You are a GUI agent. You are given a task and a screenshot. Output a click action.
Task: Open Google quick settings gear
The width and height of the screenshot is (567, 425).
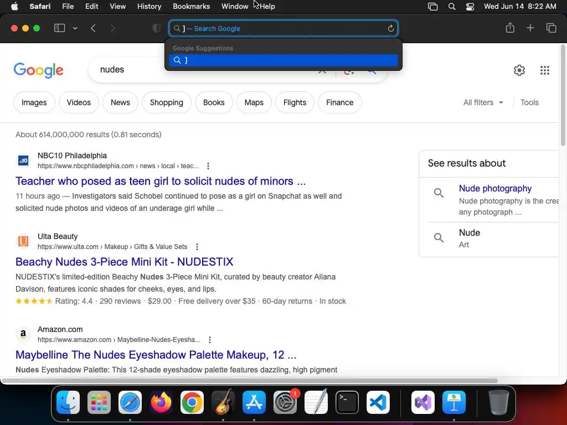coord(519,70)
